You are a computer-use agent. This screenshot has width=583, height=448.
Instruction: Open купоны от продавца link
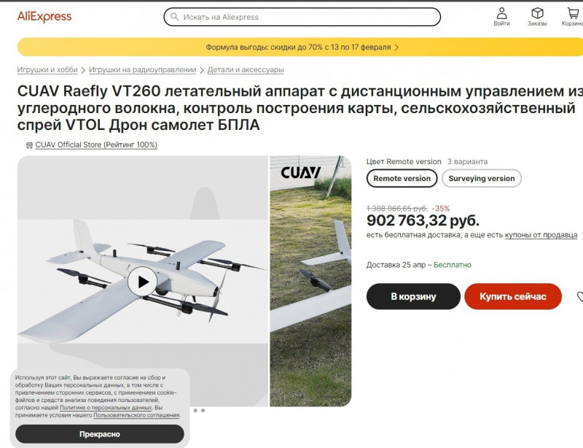pos(541,235)
